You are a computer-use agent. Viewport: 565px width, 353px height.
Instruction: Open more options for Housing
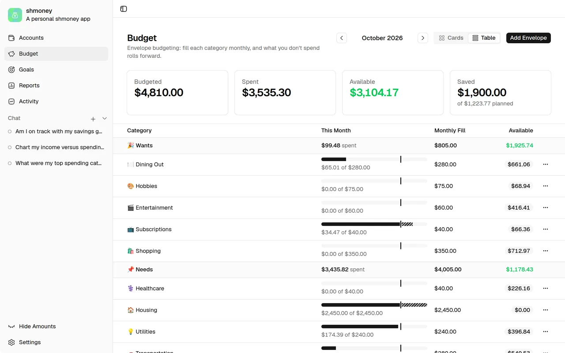(546, 310)
